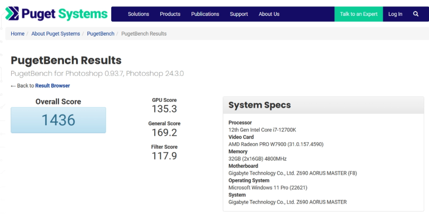
Task: Select the General Score value 169.2
Action: click(x=164, y=133)
